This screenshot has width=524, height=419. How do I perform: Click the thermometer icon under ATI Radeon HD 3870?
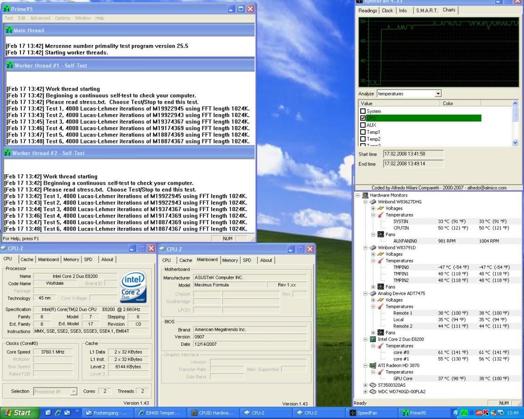pyautogui.click(x=381, y=372)
